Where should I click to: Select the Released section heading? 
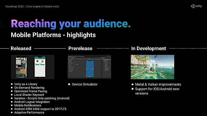point(21,48)
